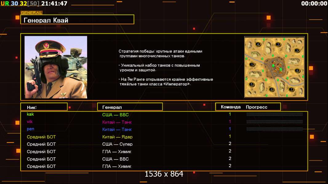Click the 21:41:47 clock at top left

pos(54,3)
